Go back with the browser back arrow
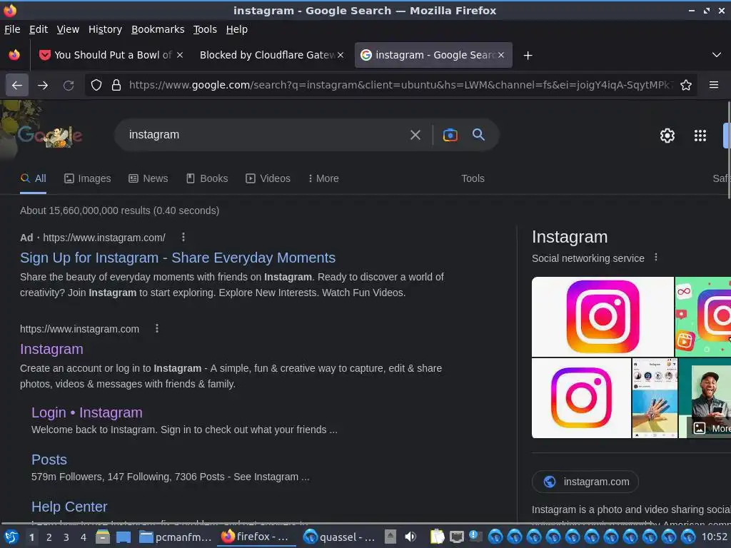The image size is (731, 548). (17, 86)
